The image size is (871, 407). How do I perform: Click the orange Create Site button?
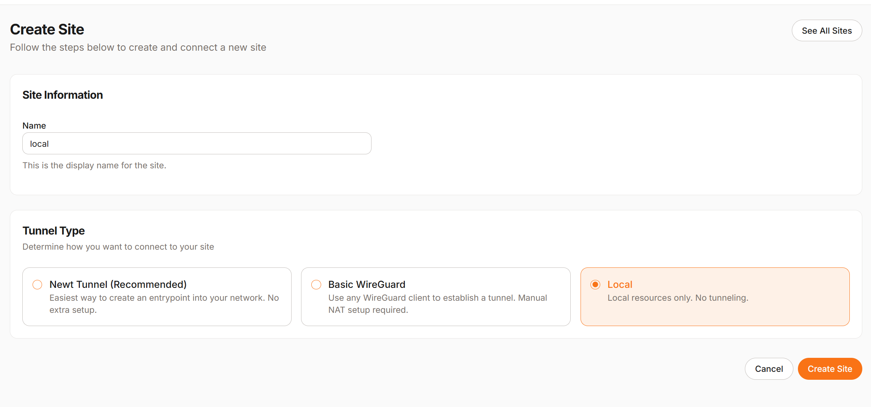click(830, 369)
